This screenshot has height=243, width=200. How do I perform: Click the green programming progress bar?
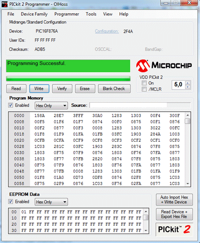click(68, 79)
